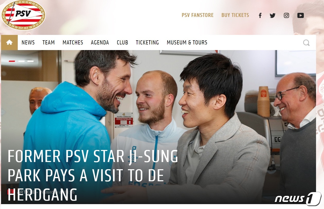The height and width of the screenshot is (209, 324).
Task: Open the TEAM menu
Action: tap(49, 43)
